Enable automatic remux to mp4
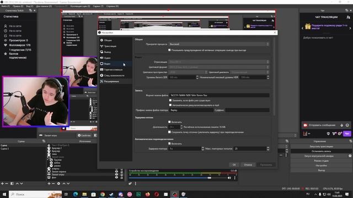Viewport: 353px width, 198px height. [170, 105]
